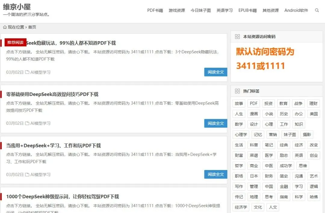Viewport: 325px width, 213px height.
Task: Select the 金融 tag
Action: click(x=283, y=187)
